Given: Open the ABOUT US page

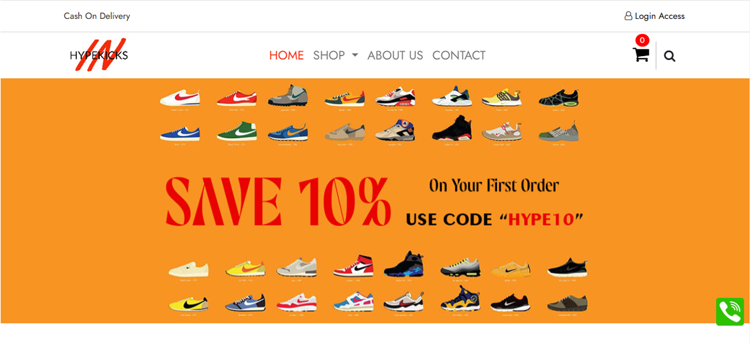Looking at the screenshot, I should pyautogui.click(x=395, y=55).
